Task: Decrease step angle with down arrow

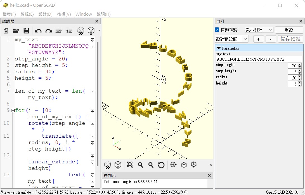Action: click(300, 67)
